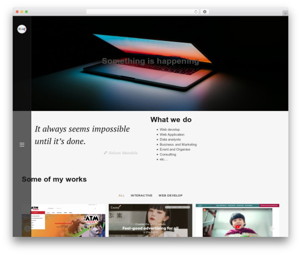The height and width of the screenshot is (255, 301).
Task: Click the 'Consulting' list item
Action: 168,154
